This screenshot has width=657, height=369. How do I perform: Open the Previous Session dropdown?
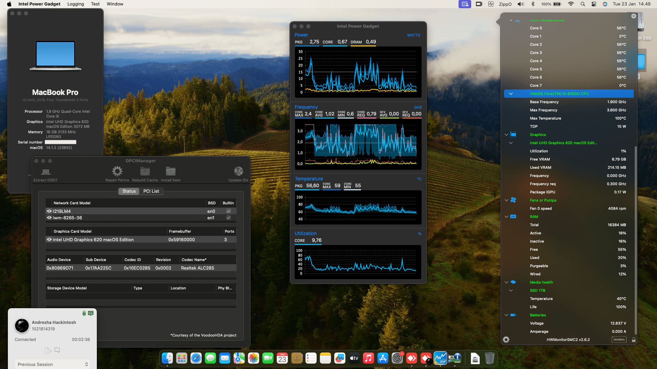tap(52, 364)
